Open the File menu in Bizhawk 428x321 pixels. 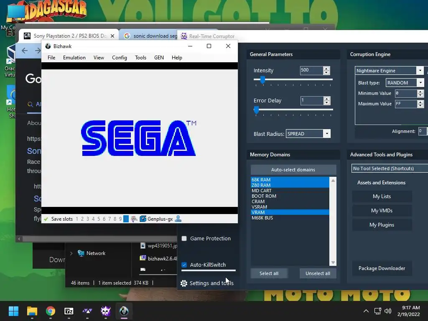51,58
